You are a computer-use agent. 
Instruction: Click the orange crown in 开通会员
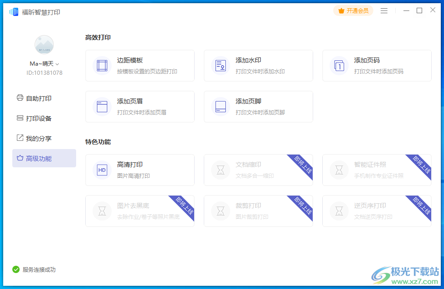pyautogui.click(x=341, y=11)
